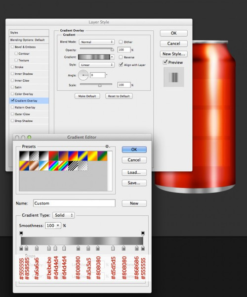Screen dimensions: 247x297
Task: Open Blending Options: Default section
Action: pos(29,40)
